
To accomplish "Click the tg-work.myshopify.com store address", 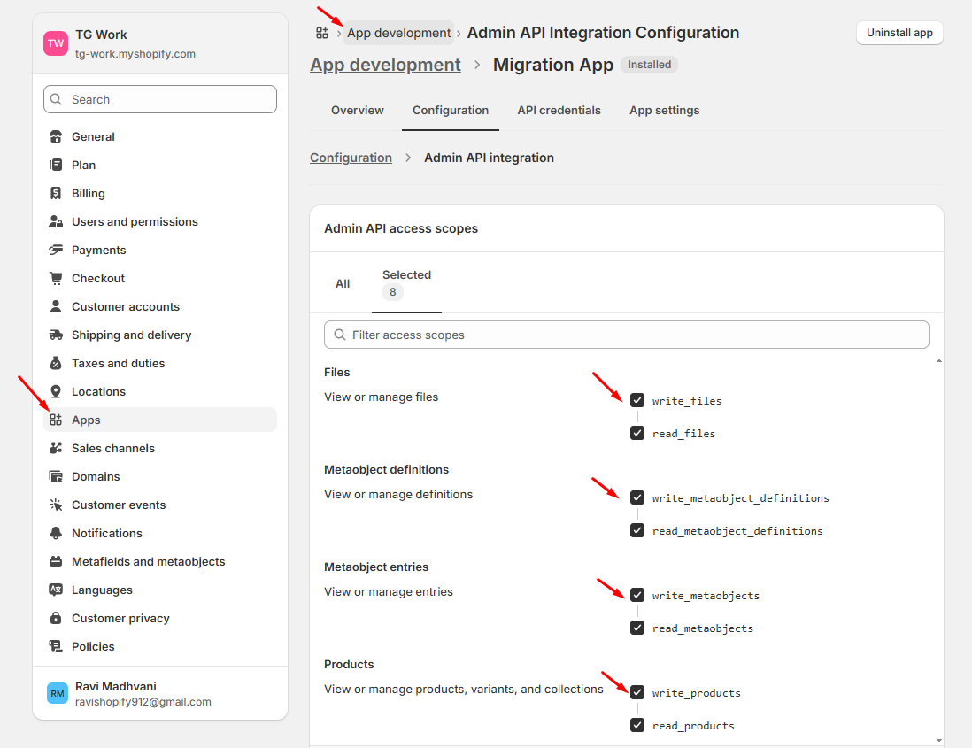I will point(135,54).
